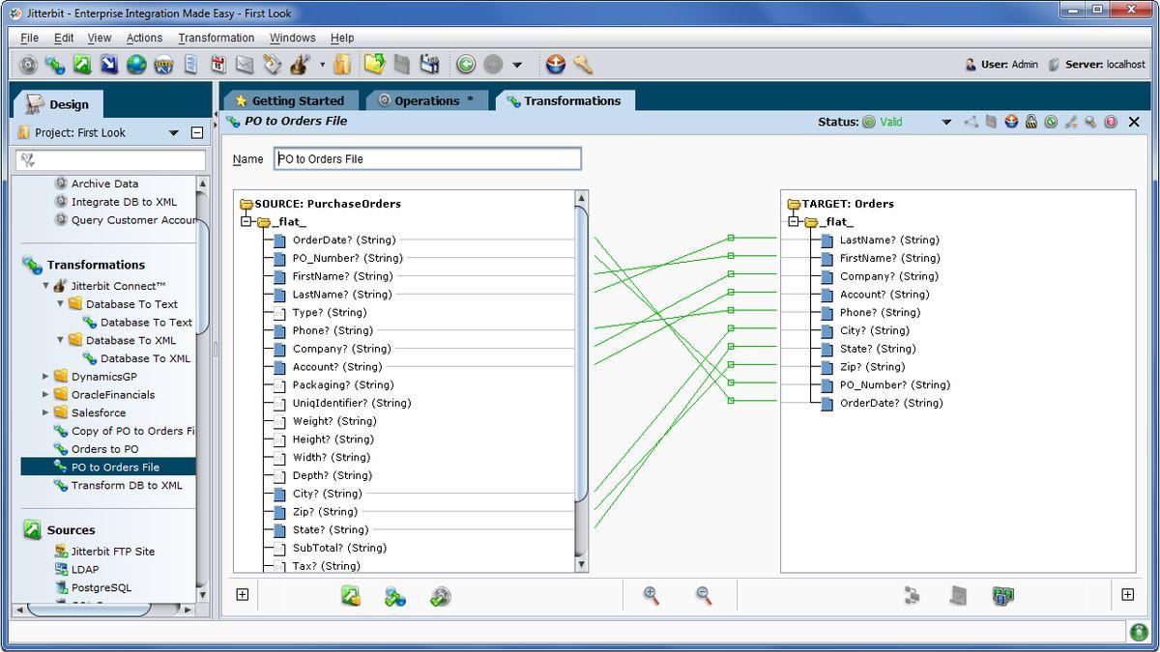Click the green refresh icon in transformation header

pyautogui.click(x=1051, y=122)
